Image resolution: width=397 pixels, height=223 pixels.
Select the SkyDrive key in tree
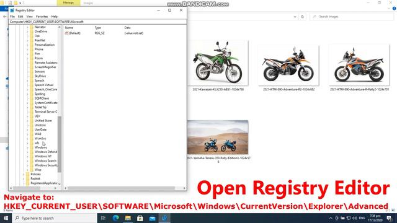40,76
